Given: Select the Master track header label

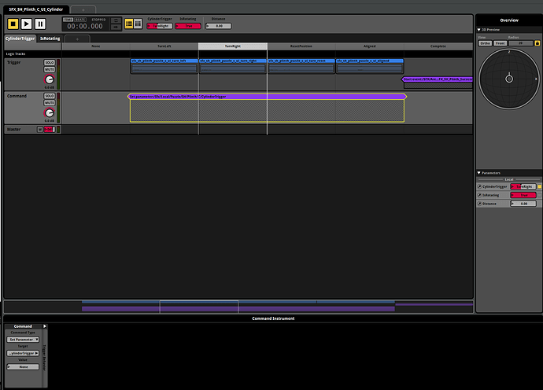Looking at the screenshot, I should (14, 129).
